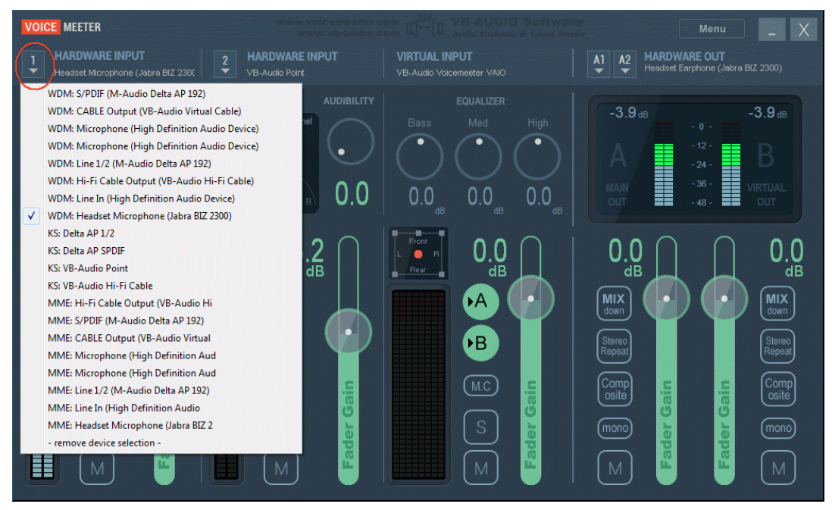
Task: Open Hardware Input 1 device selector
Action: pos(33,64)
